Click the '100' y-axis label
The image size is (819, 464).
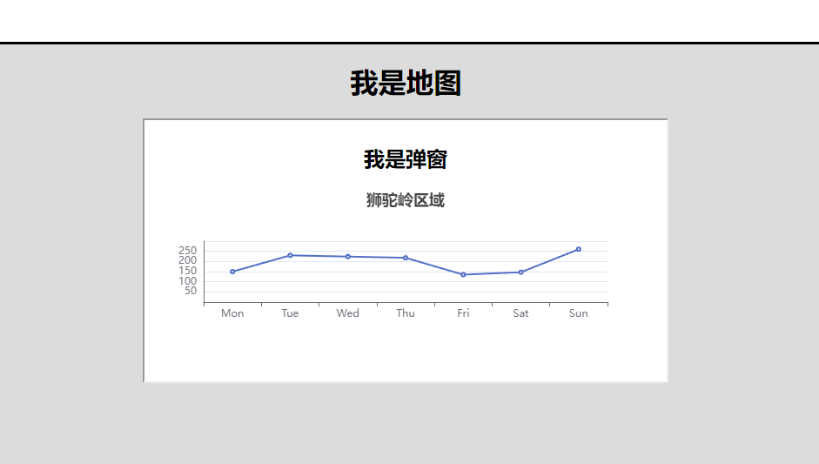187,281
